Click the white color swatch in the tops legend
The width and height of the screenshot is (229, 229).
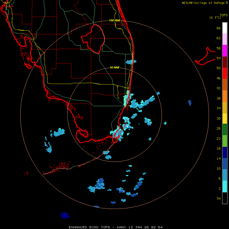[225, 28]
